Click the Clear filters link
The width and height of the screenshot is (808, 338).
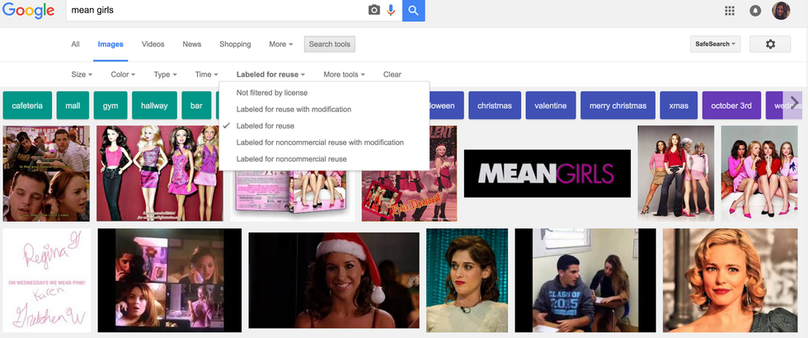[x=392, y=74]
